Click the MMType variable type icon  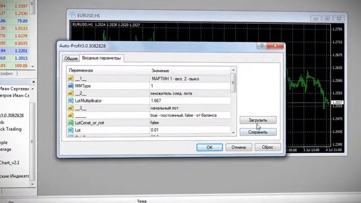[71, 86]
